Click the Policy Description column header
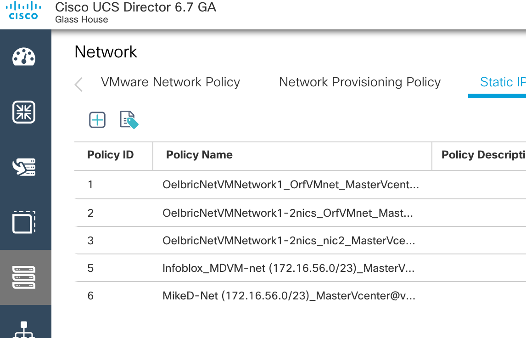This screenshot has width=526, height=338. (483, 155)
